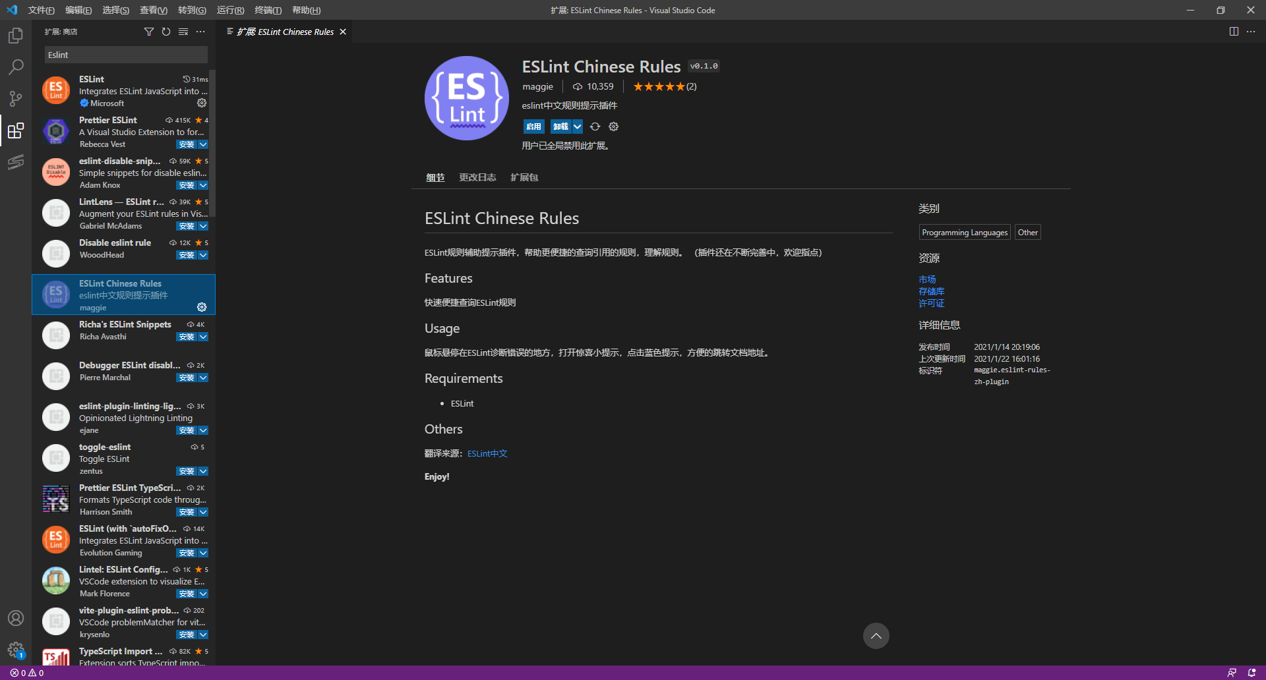
Task: Open editor more actions ellipsis
Action: [x=1251, y=32]
